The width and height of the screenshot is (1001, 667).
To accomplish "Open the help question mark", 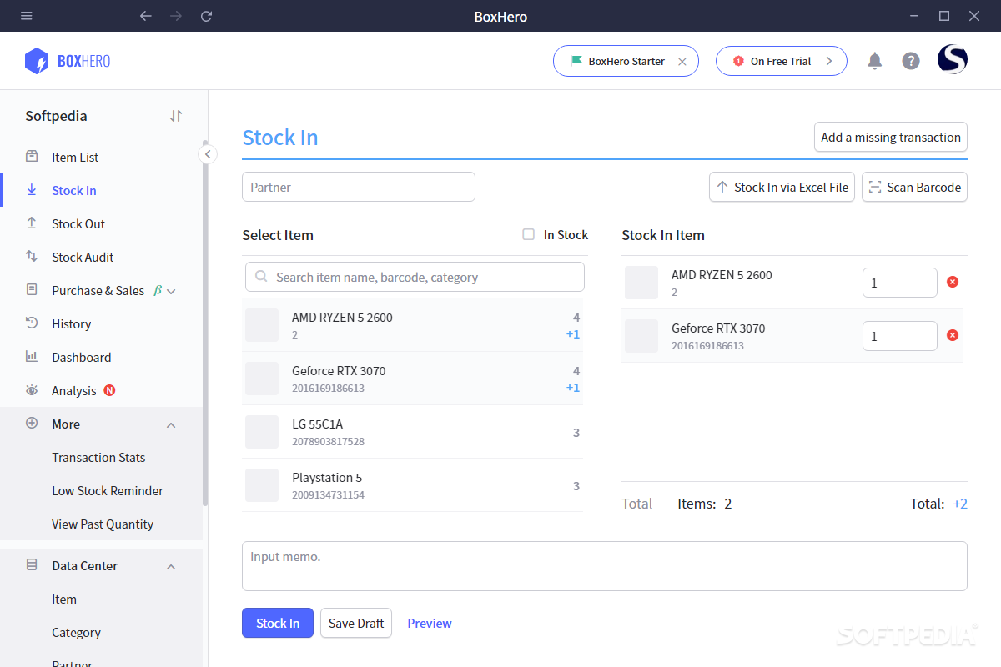I will click(x=911, y=61).
